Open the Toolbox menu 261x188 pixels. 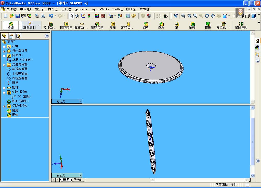tap(117, 9)
